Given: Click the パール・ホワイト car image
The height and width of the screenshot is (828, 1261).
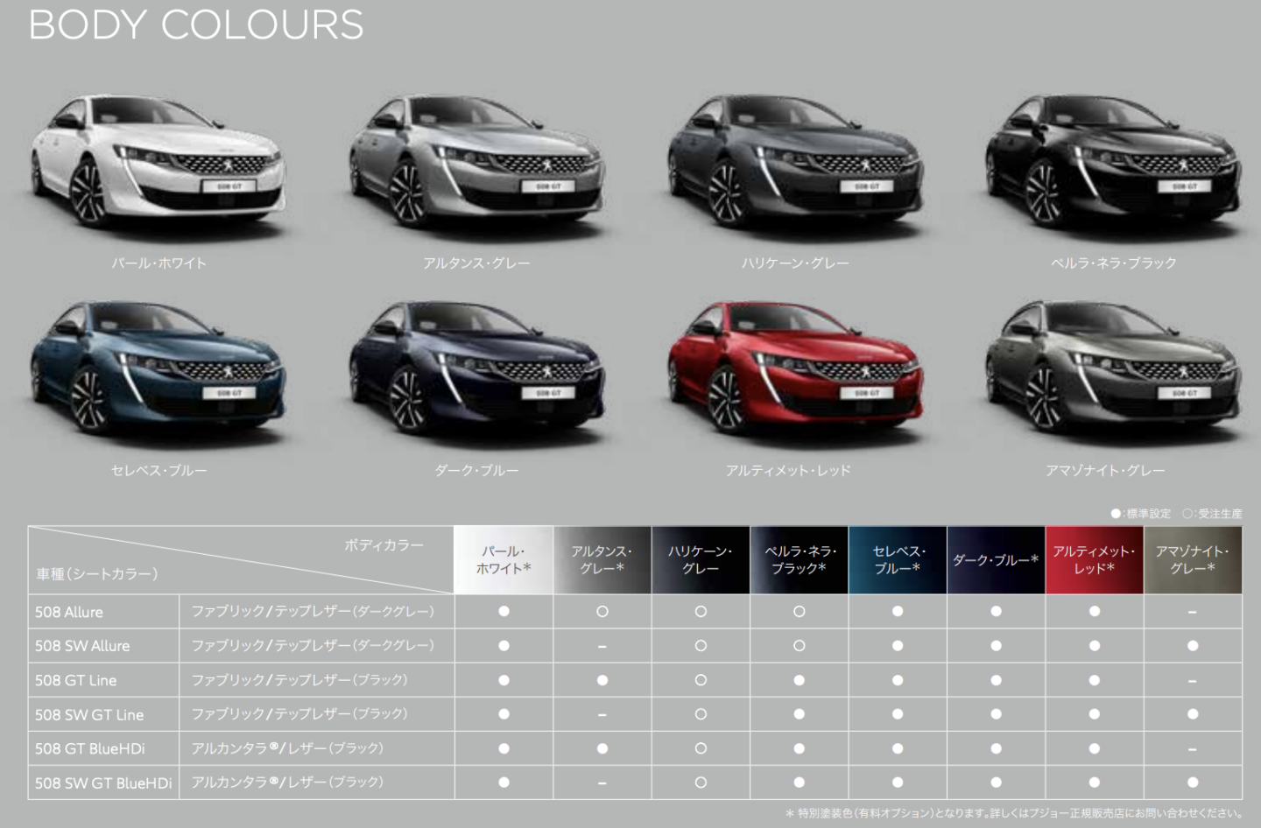Looking at the screenshot, I should [158, 160].
